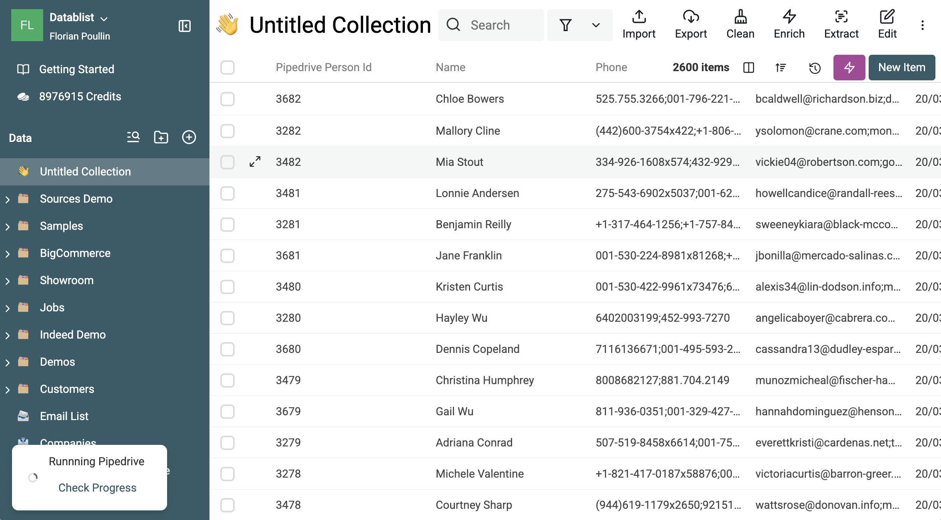This screenshot has height=520, width=941.
Task: Open the Clean tool
Action: pos(740,25)
